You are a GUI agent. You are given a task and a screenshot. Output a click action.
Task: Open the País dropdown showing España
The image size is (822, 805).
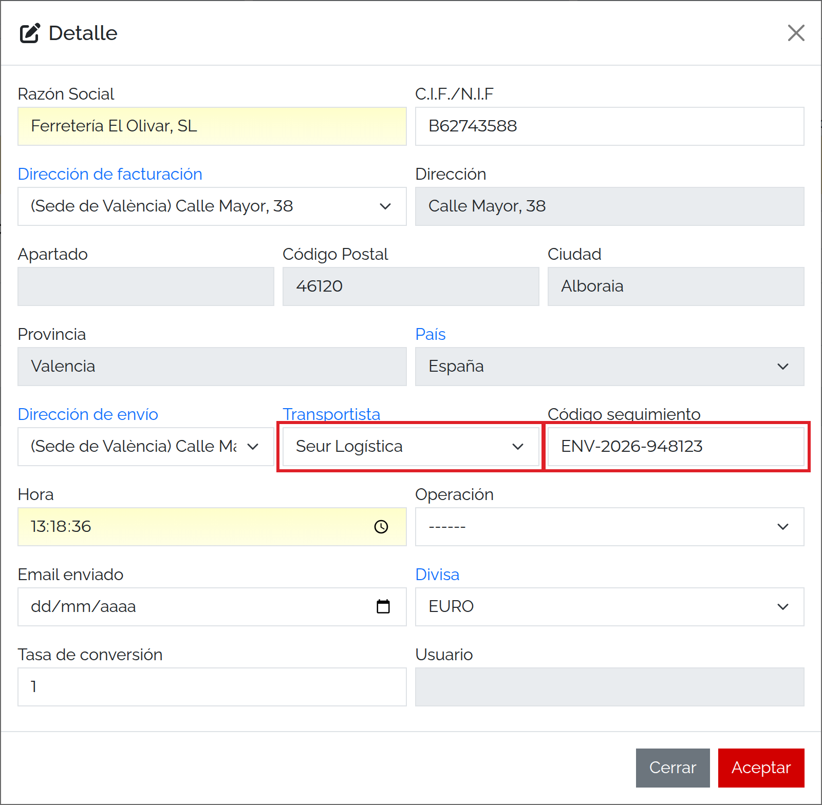[x=610, y=367]
